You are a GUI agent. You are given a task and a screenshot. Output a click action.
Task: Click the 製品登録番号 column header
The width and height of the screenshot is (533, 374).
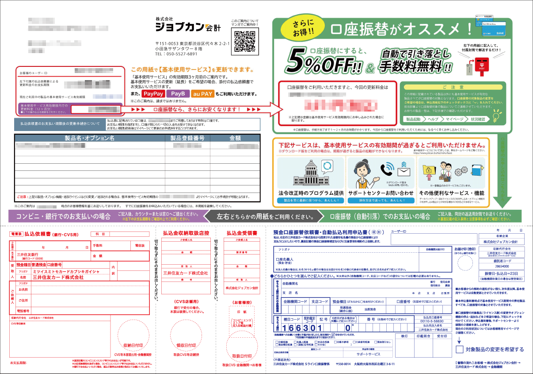click(187, 139)
